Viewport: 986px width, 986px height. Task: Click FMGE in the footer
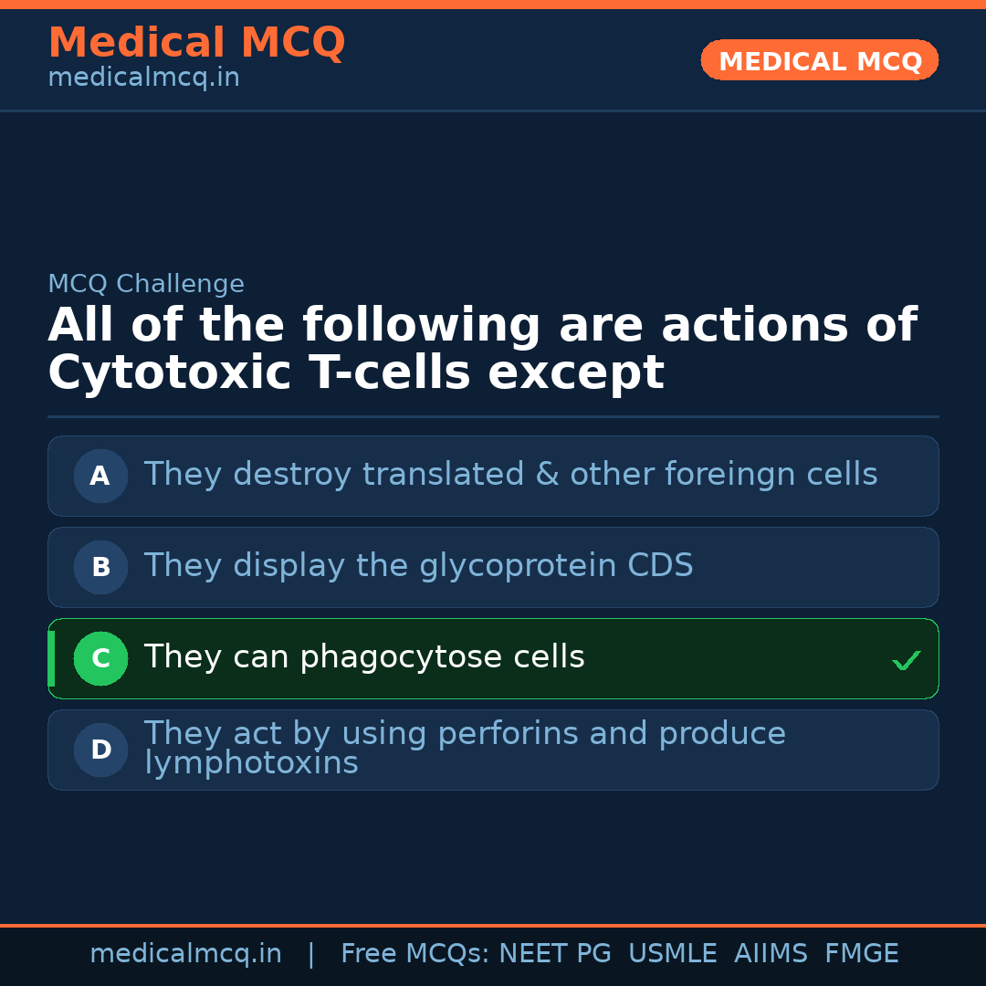pyautogui.click(x=861, y=954)
